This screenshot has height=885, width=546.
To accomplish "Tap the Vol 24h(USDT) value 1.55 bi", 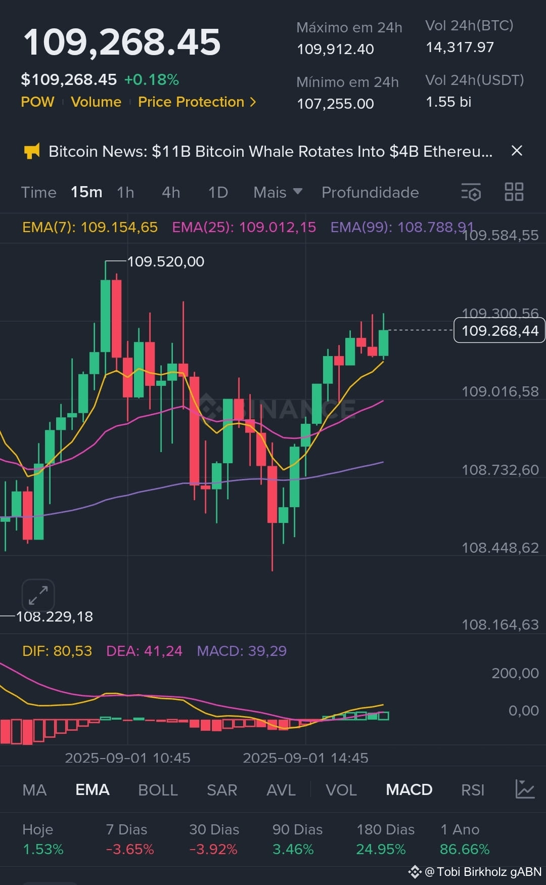I will tap(448, 102).
